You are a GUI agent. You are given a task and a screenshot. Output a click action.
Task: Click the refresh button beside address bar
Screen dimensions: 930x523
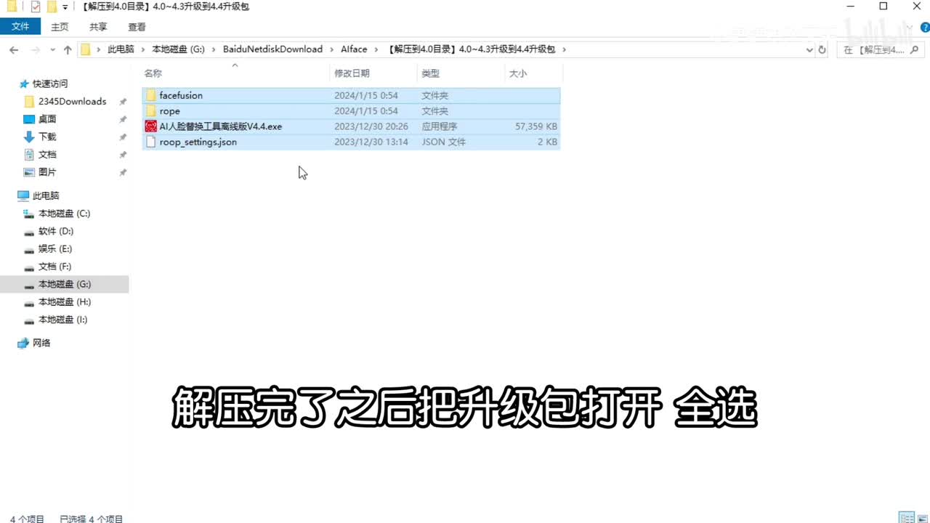tap(822, 50)
